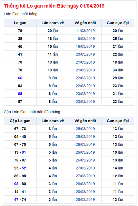Select the blue 52 in pair 25 - 52
138x206 pixels.
(24, 168)
